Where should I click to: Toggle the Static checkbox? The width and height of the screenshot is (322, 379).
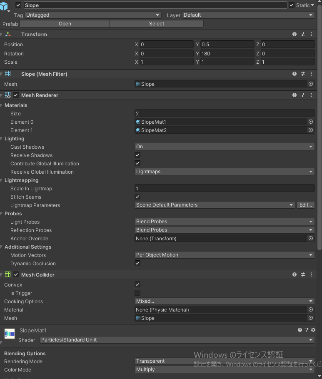coord(292,5)
